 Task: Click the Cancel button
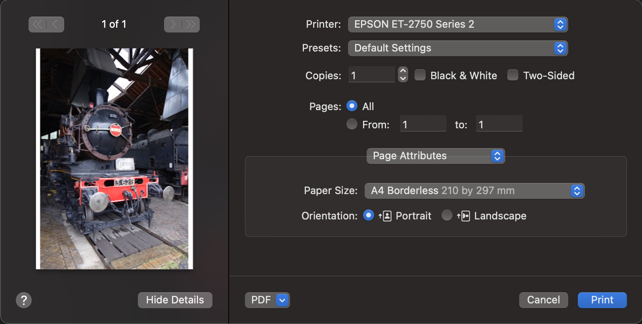tap(543, 300)
